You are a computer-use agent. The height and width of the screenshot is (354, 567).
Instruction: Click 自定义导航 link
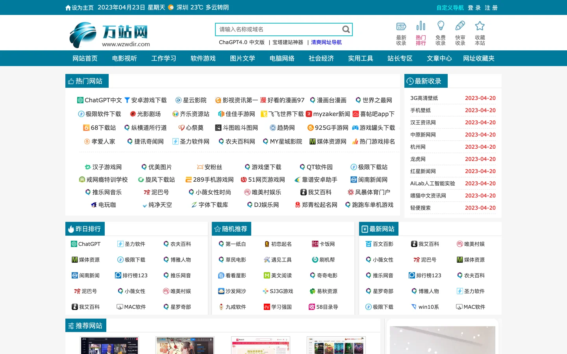450,7
